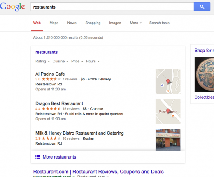Open the Price filter dropdown
Screen dimensions: 214x177
77,61
